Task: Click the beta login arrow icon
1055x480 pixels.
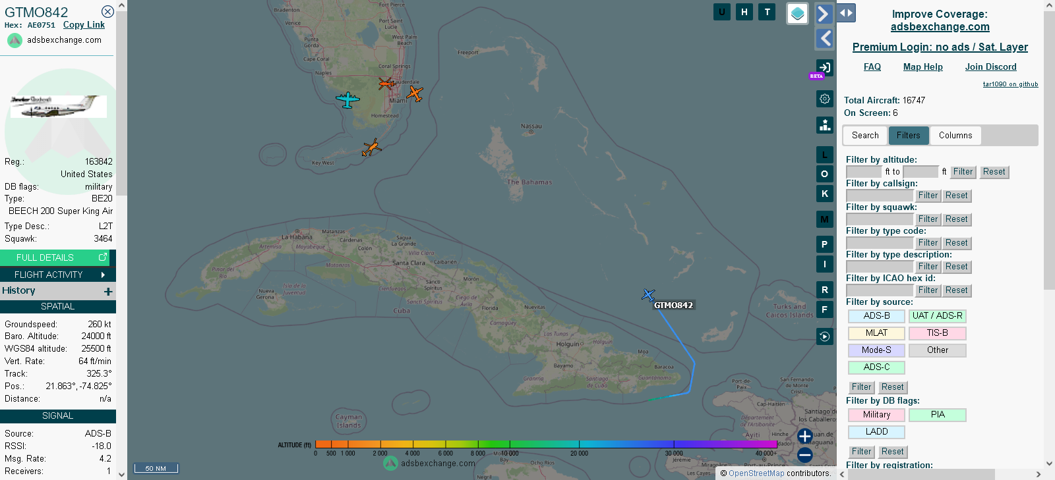Action: click(x=825, y=67)
